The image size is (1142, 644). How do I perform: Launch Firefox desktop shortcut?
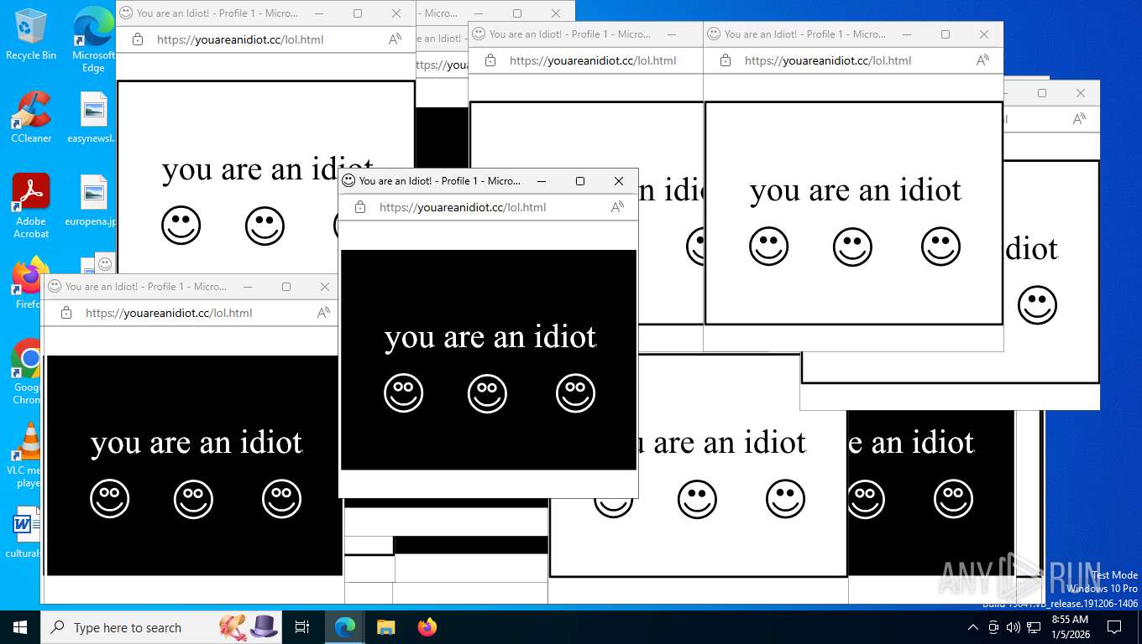(28, 283)
